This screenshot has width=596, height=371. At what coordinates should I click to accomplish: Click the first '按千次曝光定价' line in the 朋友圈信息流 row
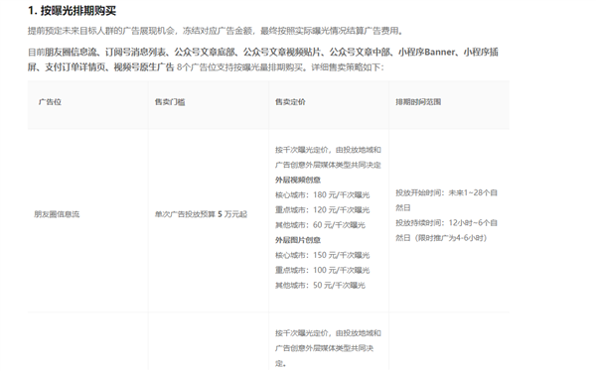tap(328, 150)
